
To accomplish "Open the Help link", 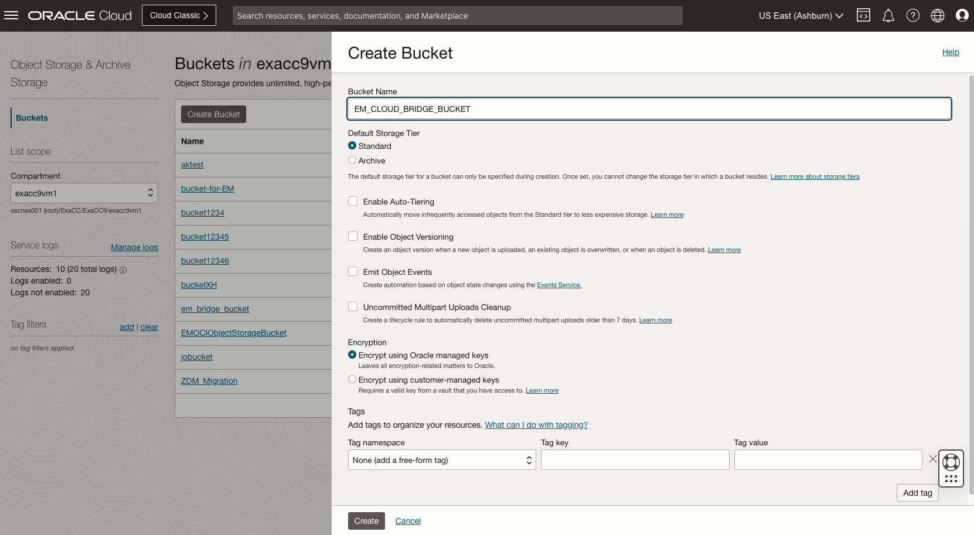I will click(x=951, y=52).
